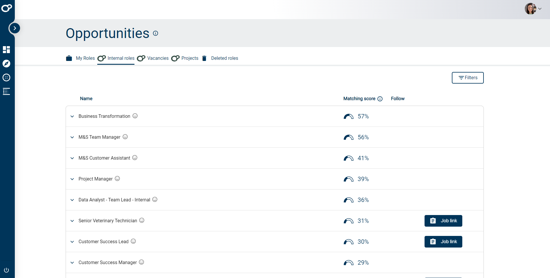Open the user profile dropdown
This screenshot has height=278, width=550.
[x=533, y=9]
